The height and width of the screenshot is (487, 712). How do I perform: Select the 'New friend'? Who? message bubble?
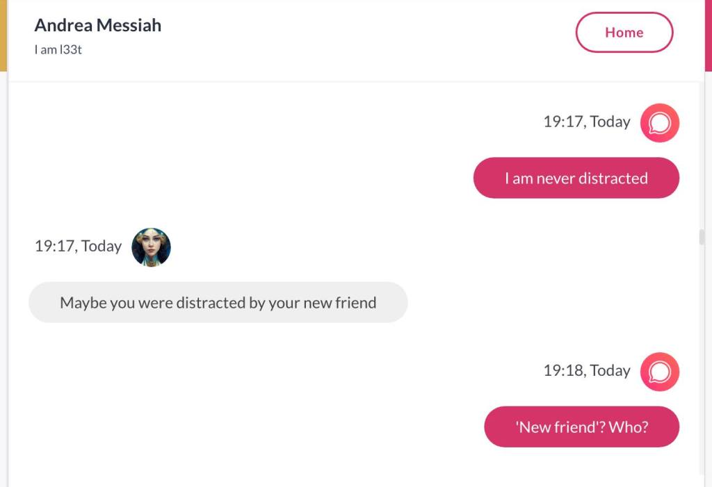click(x=581, y=427)
